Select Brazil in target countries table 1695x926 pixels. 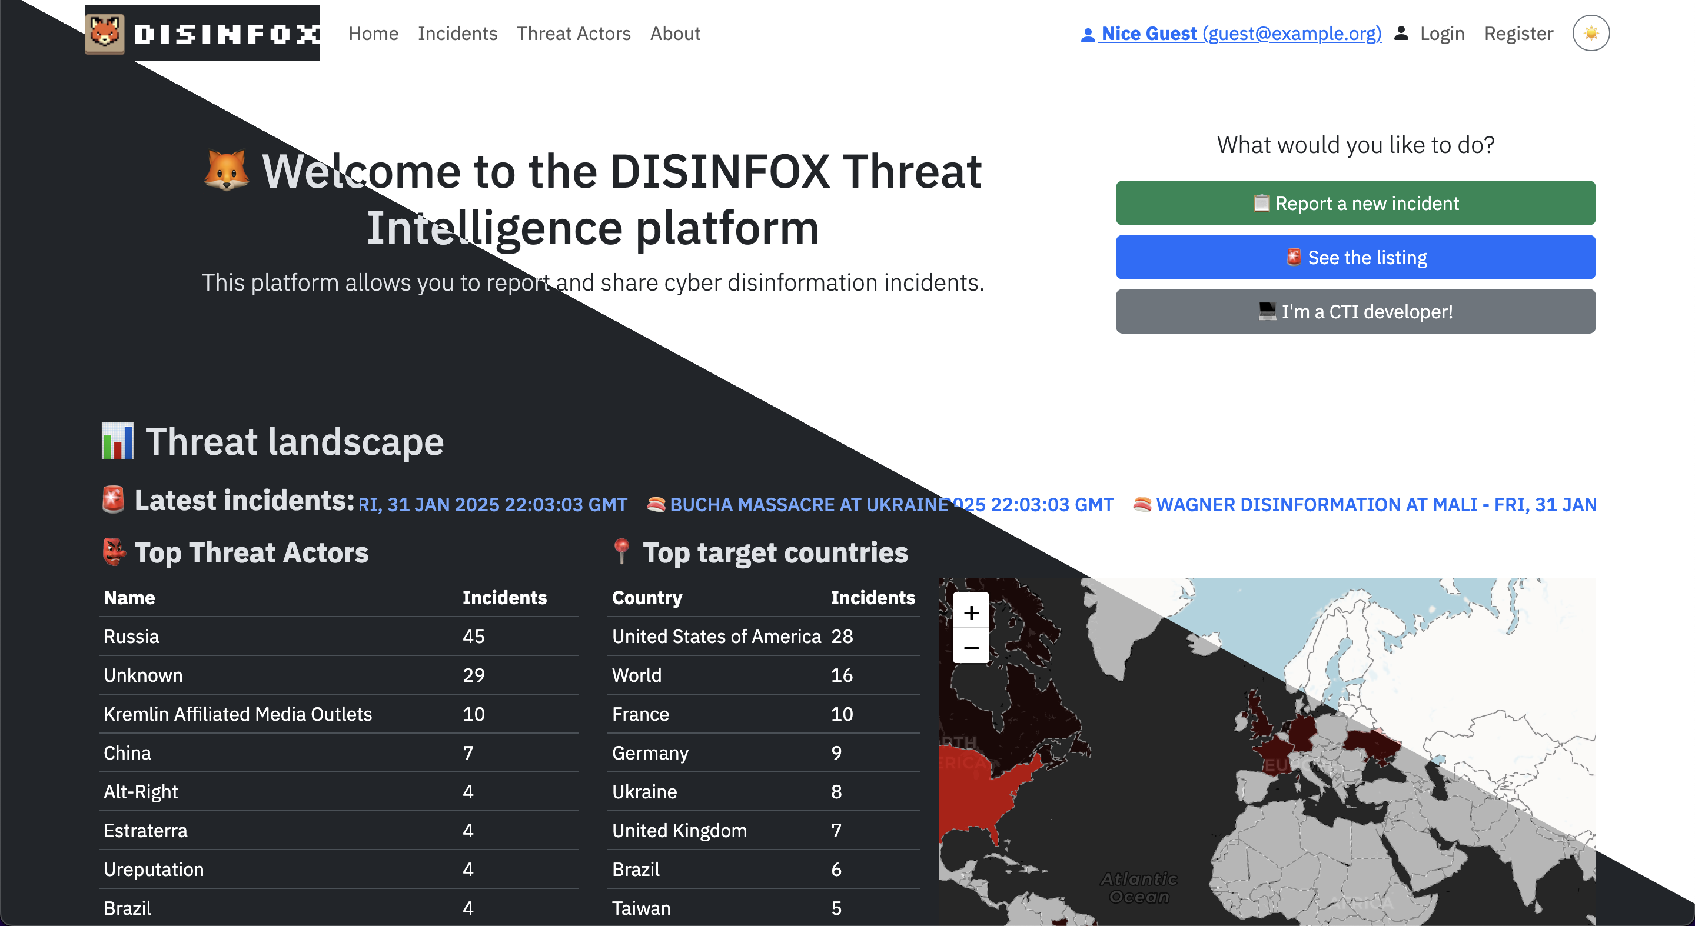[763, 868]
